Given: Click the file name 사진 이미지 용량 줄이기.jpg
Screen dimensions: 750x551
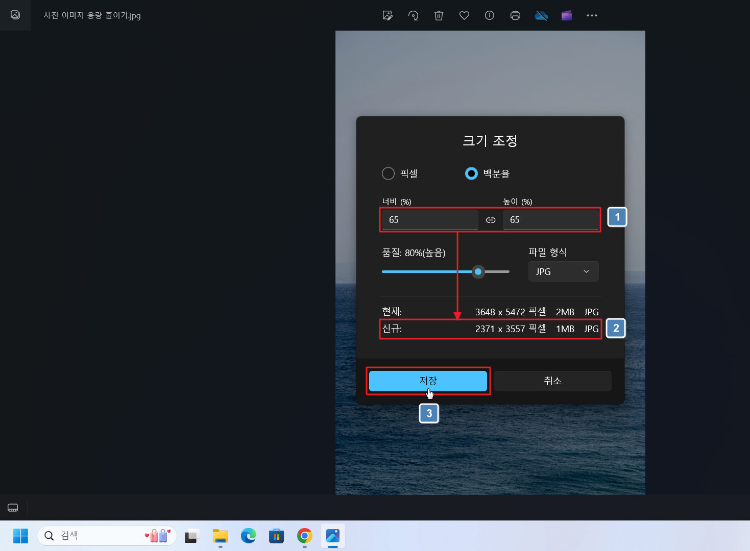Looking at the screenshot, I should click(x=92, y=15).
